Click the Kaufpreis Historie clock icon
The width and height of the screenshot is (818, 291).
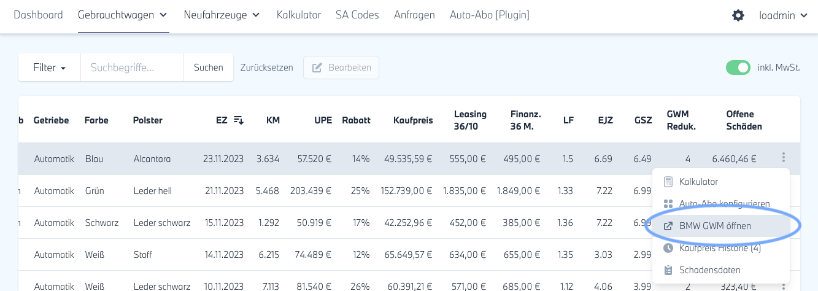[x=669, y=248]
